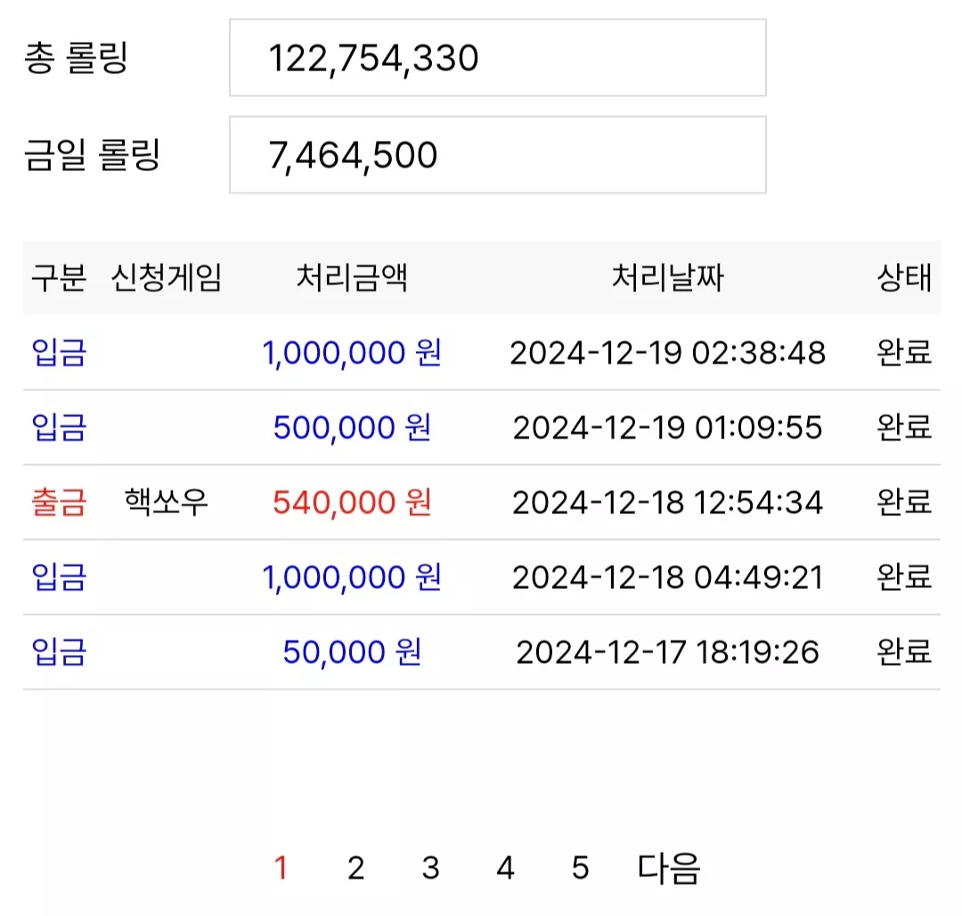This screenshot has width=962, height=916.
Task: Select the 출금 핵쏘우 transaction row
Action: (x=482, y=503)
